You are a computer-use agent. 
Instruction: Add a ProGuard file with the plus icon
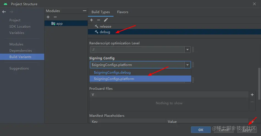(x=252, y=94)
